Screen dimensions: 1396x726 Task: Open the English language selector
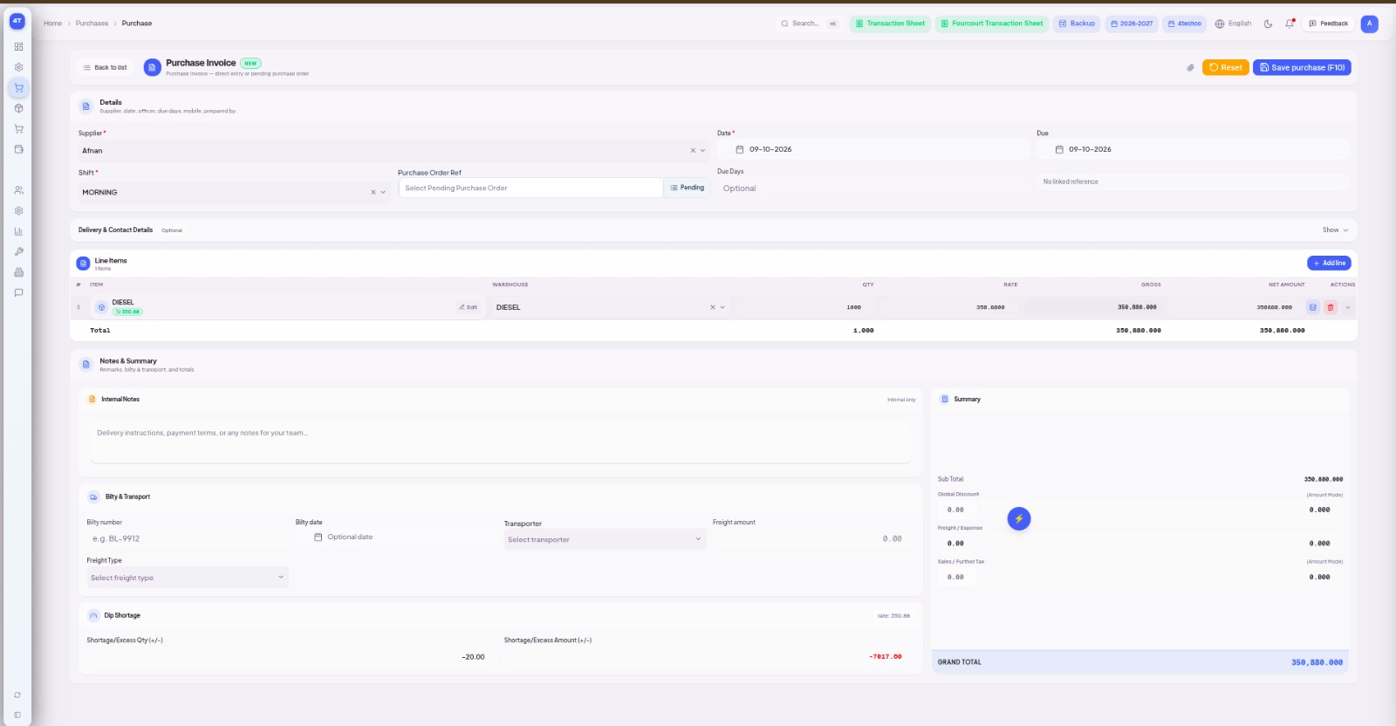(1233, 24)
